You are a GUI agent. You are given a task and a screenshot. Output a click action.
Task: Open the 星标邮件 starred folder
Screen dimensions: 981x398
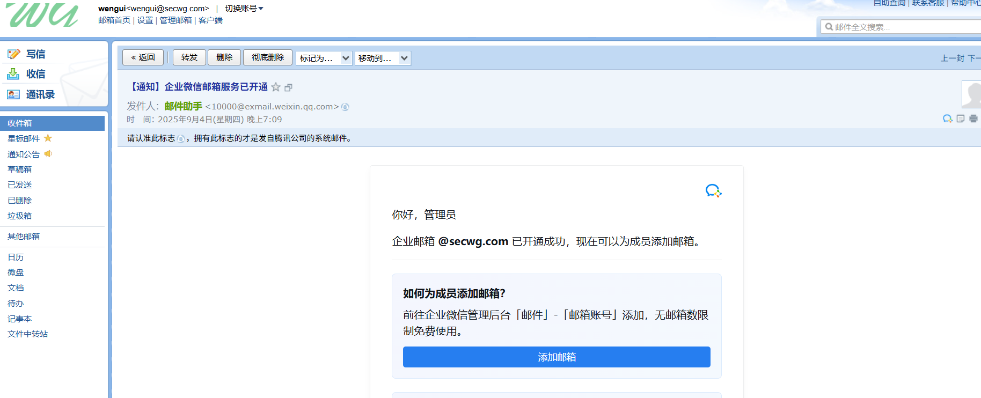(x=24, y=138)
